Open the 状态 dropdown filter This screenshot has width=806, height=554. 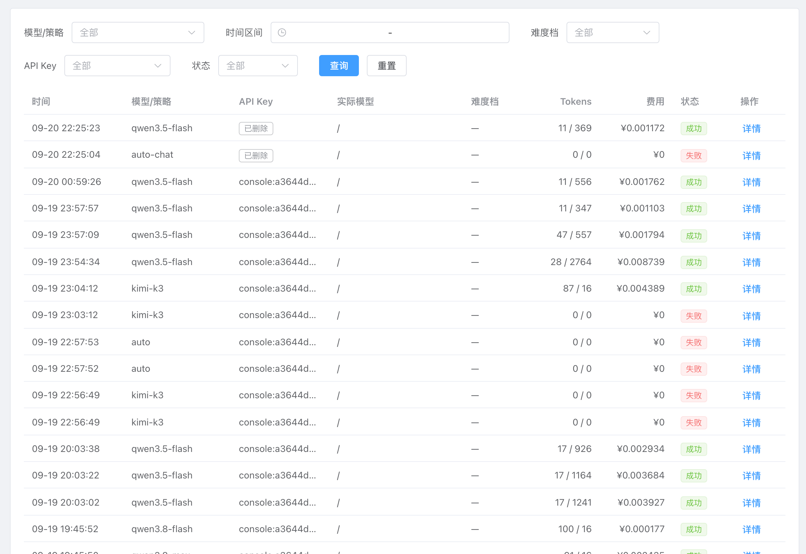coord(258,66)
